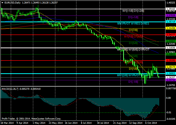The image size is (176, 125).
Task: Click the cyan MN1[2/8] W1PIVOT label
Action: [133, 75]
